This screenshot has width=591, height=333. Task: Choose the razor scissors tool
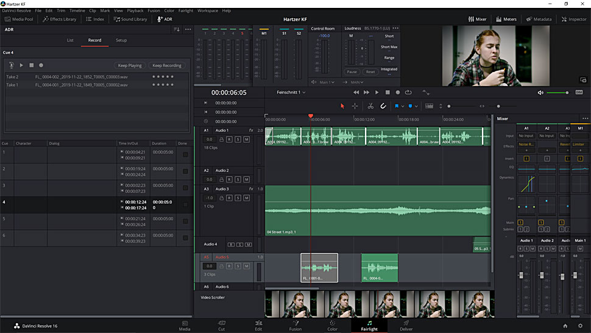pyautogui.click(x=370, y=106)
